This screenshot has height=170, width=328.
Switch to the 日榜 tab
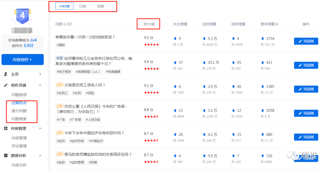82,6
